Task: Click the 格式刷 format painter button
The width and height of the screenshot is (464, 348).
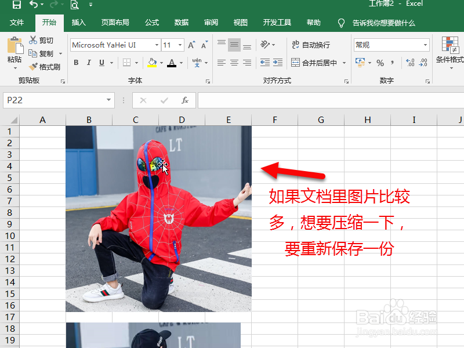Action: coord(45,67)
